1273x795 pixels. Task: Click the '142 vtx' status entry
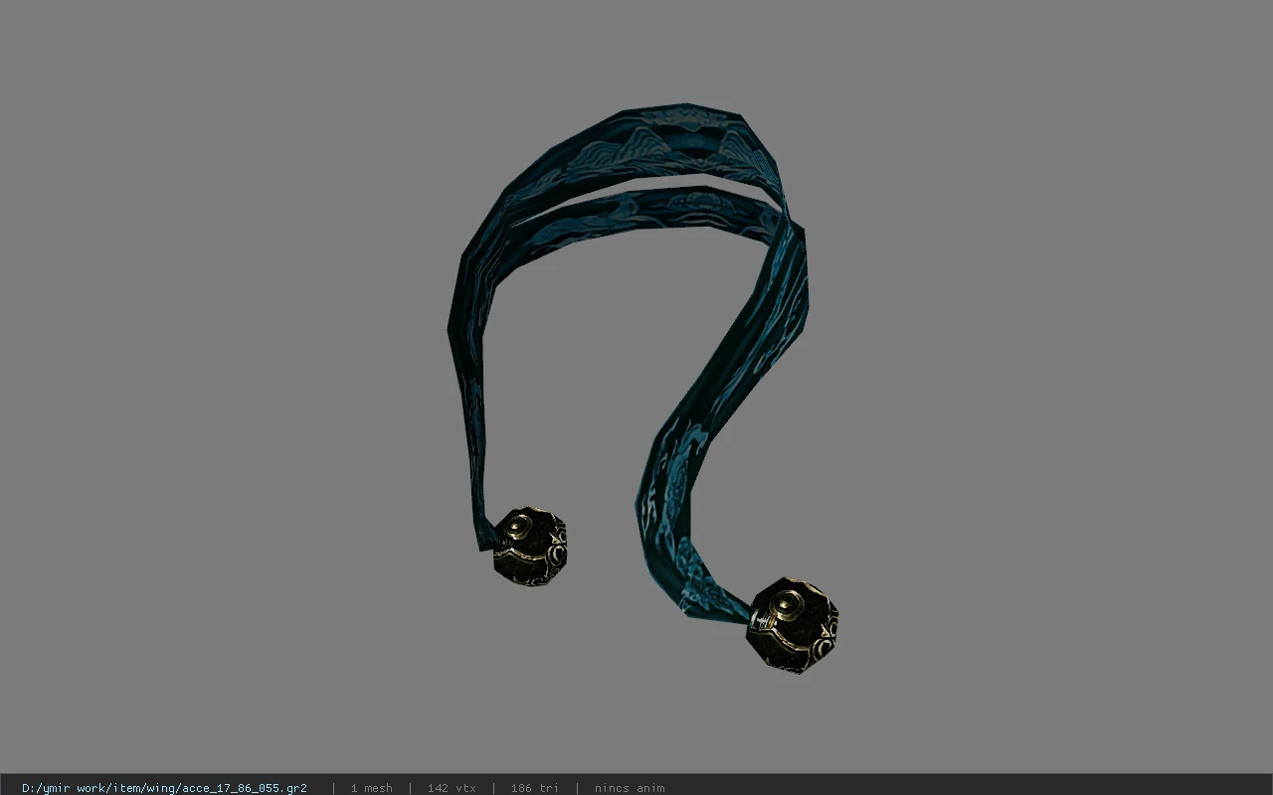pyautogui.click(x=452, y=788)
